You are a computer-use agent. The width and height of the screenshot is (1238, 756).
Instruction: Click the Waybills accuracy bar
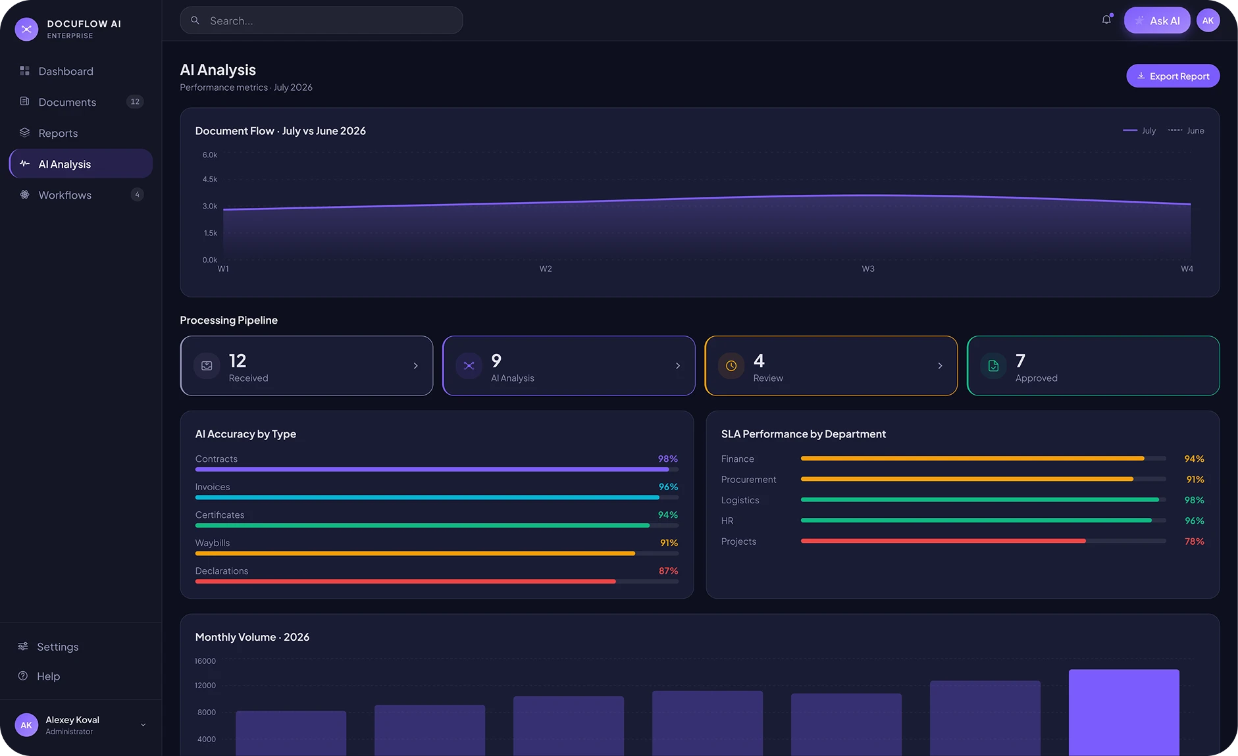pyautogui.click(x=437, y=553)
